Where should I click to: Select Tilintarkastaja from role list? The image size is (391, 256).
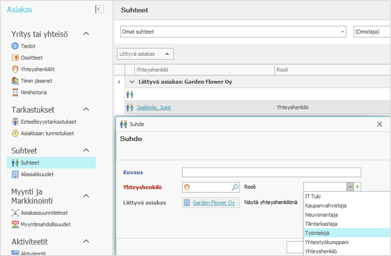pos(321,224)
